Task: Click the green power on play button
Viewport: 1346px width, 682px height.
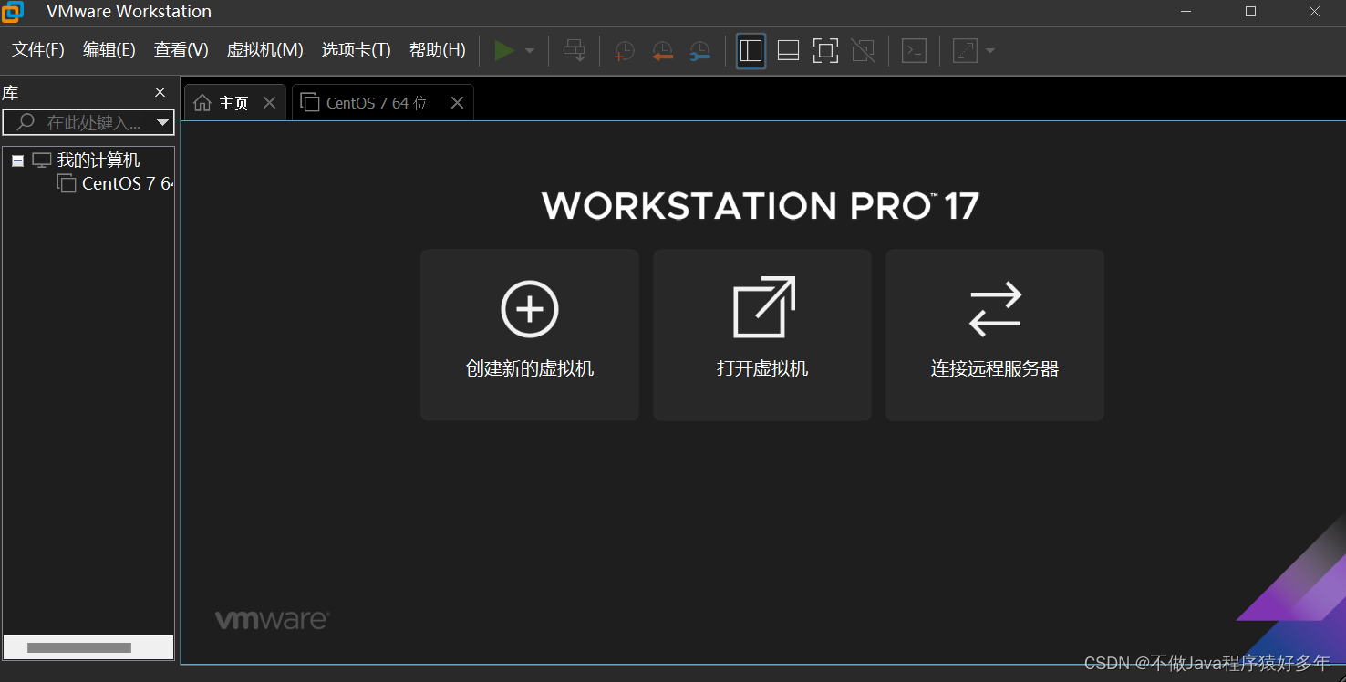Action: [x=504, y=50]
